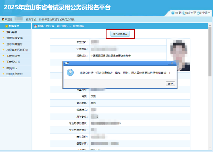Viewport: 213px width, 152px height.
Task: Click the 所学专业 label
Action: pyautogui.click(x=82, y=117)
